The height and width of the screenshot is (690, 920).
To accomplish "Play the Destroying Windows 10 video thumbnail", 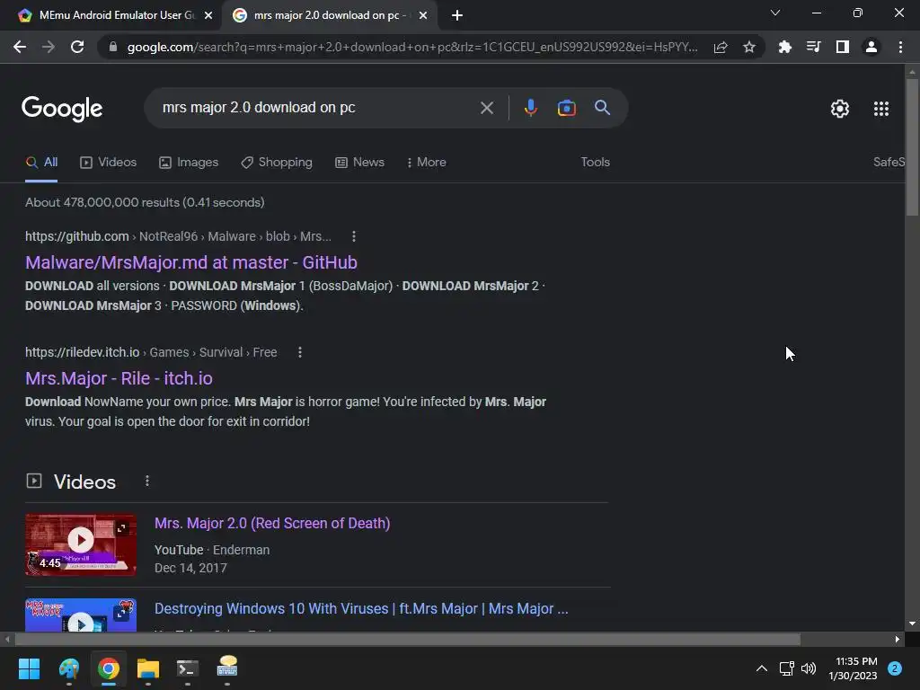I will tap(81, 615).
